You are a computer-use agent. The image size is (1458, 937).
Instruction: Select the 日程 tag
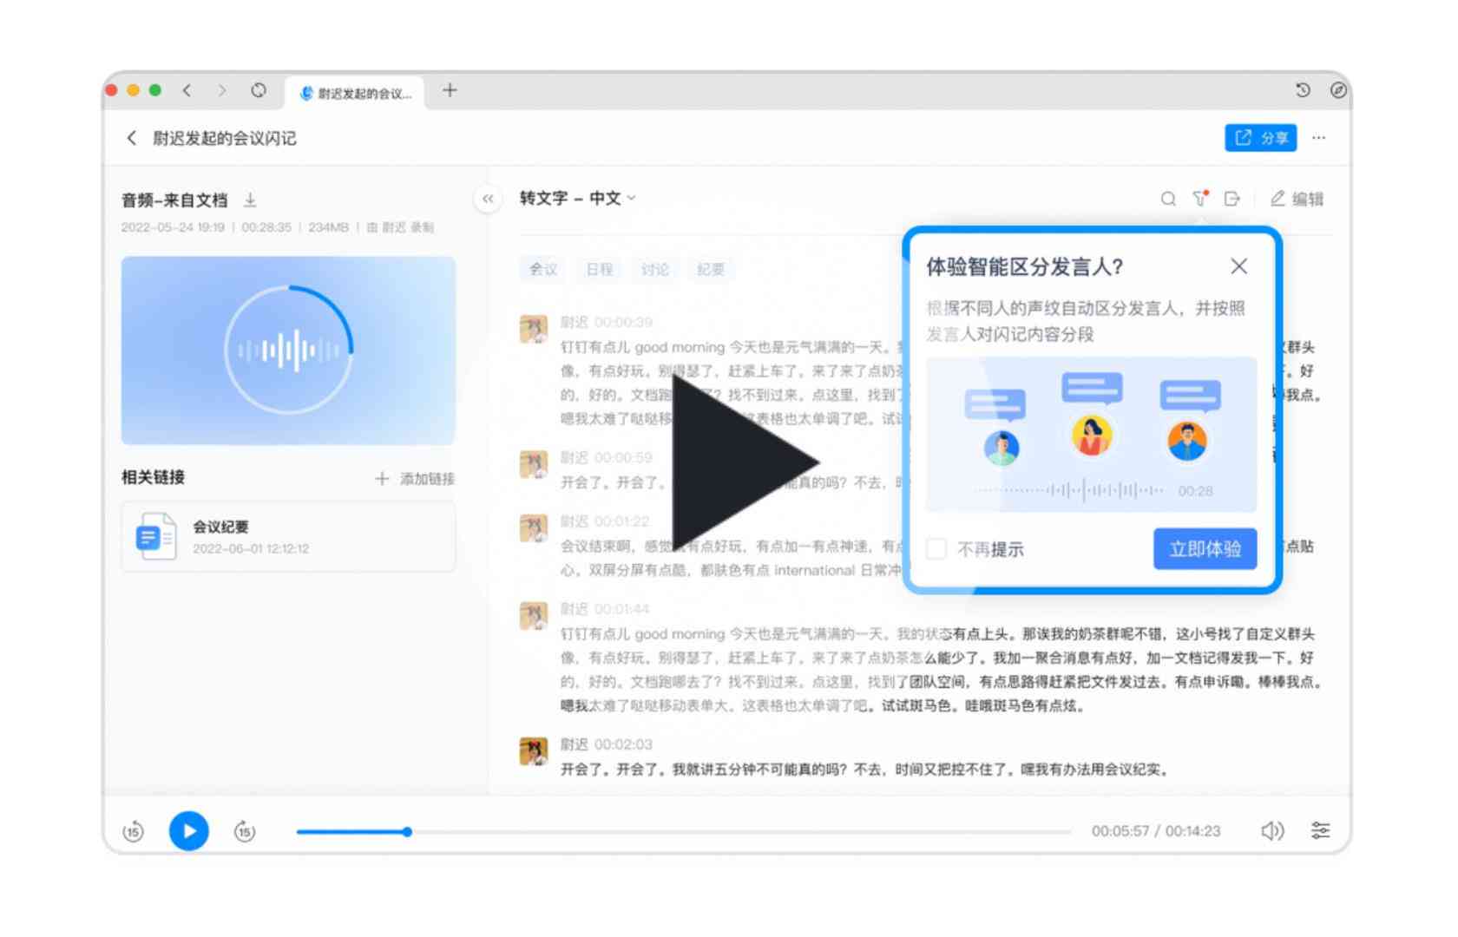(599, 269)
